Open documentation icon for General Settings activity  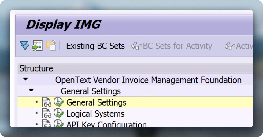point(46,102)
